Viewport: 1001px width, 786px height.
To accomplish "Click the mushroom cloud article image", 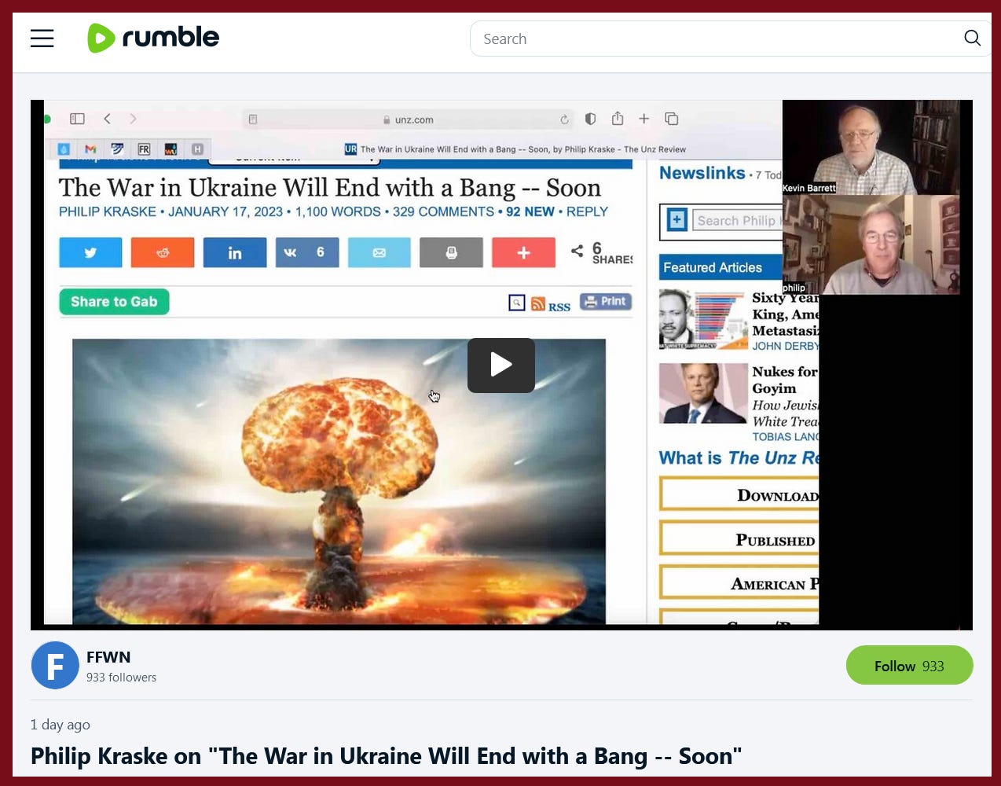I will coord(339,481).
